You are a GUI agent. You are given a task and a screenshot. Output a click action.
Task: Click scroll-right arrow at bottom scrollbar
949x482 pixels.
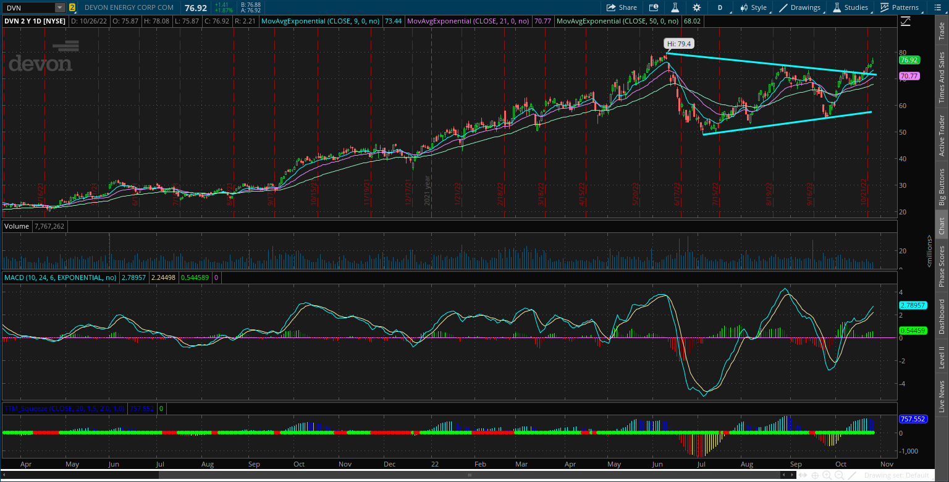793,475
